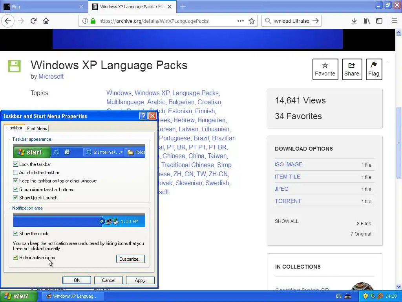Reload the current page
Screen dimensions: 402x302
click(x=33, y=21)
